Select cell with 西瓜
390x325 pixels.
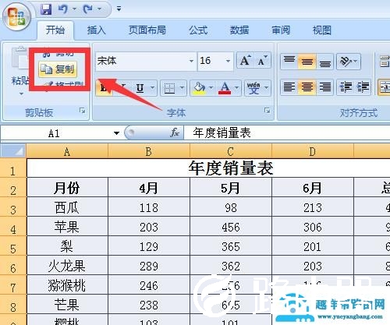click(67, 207)
